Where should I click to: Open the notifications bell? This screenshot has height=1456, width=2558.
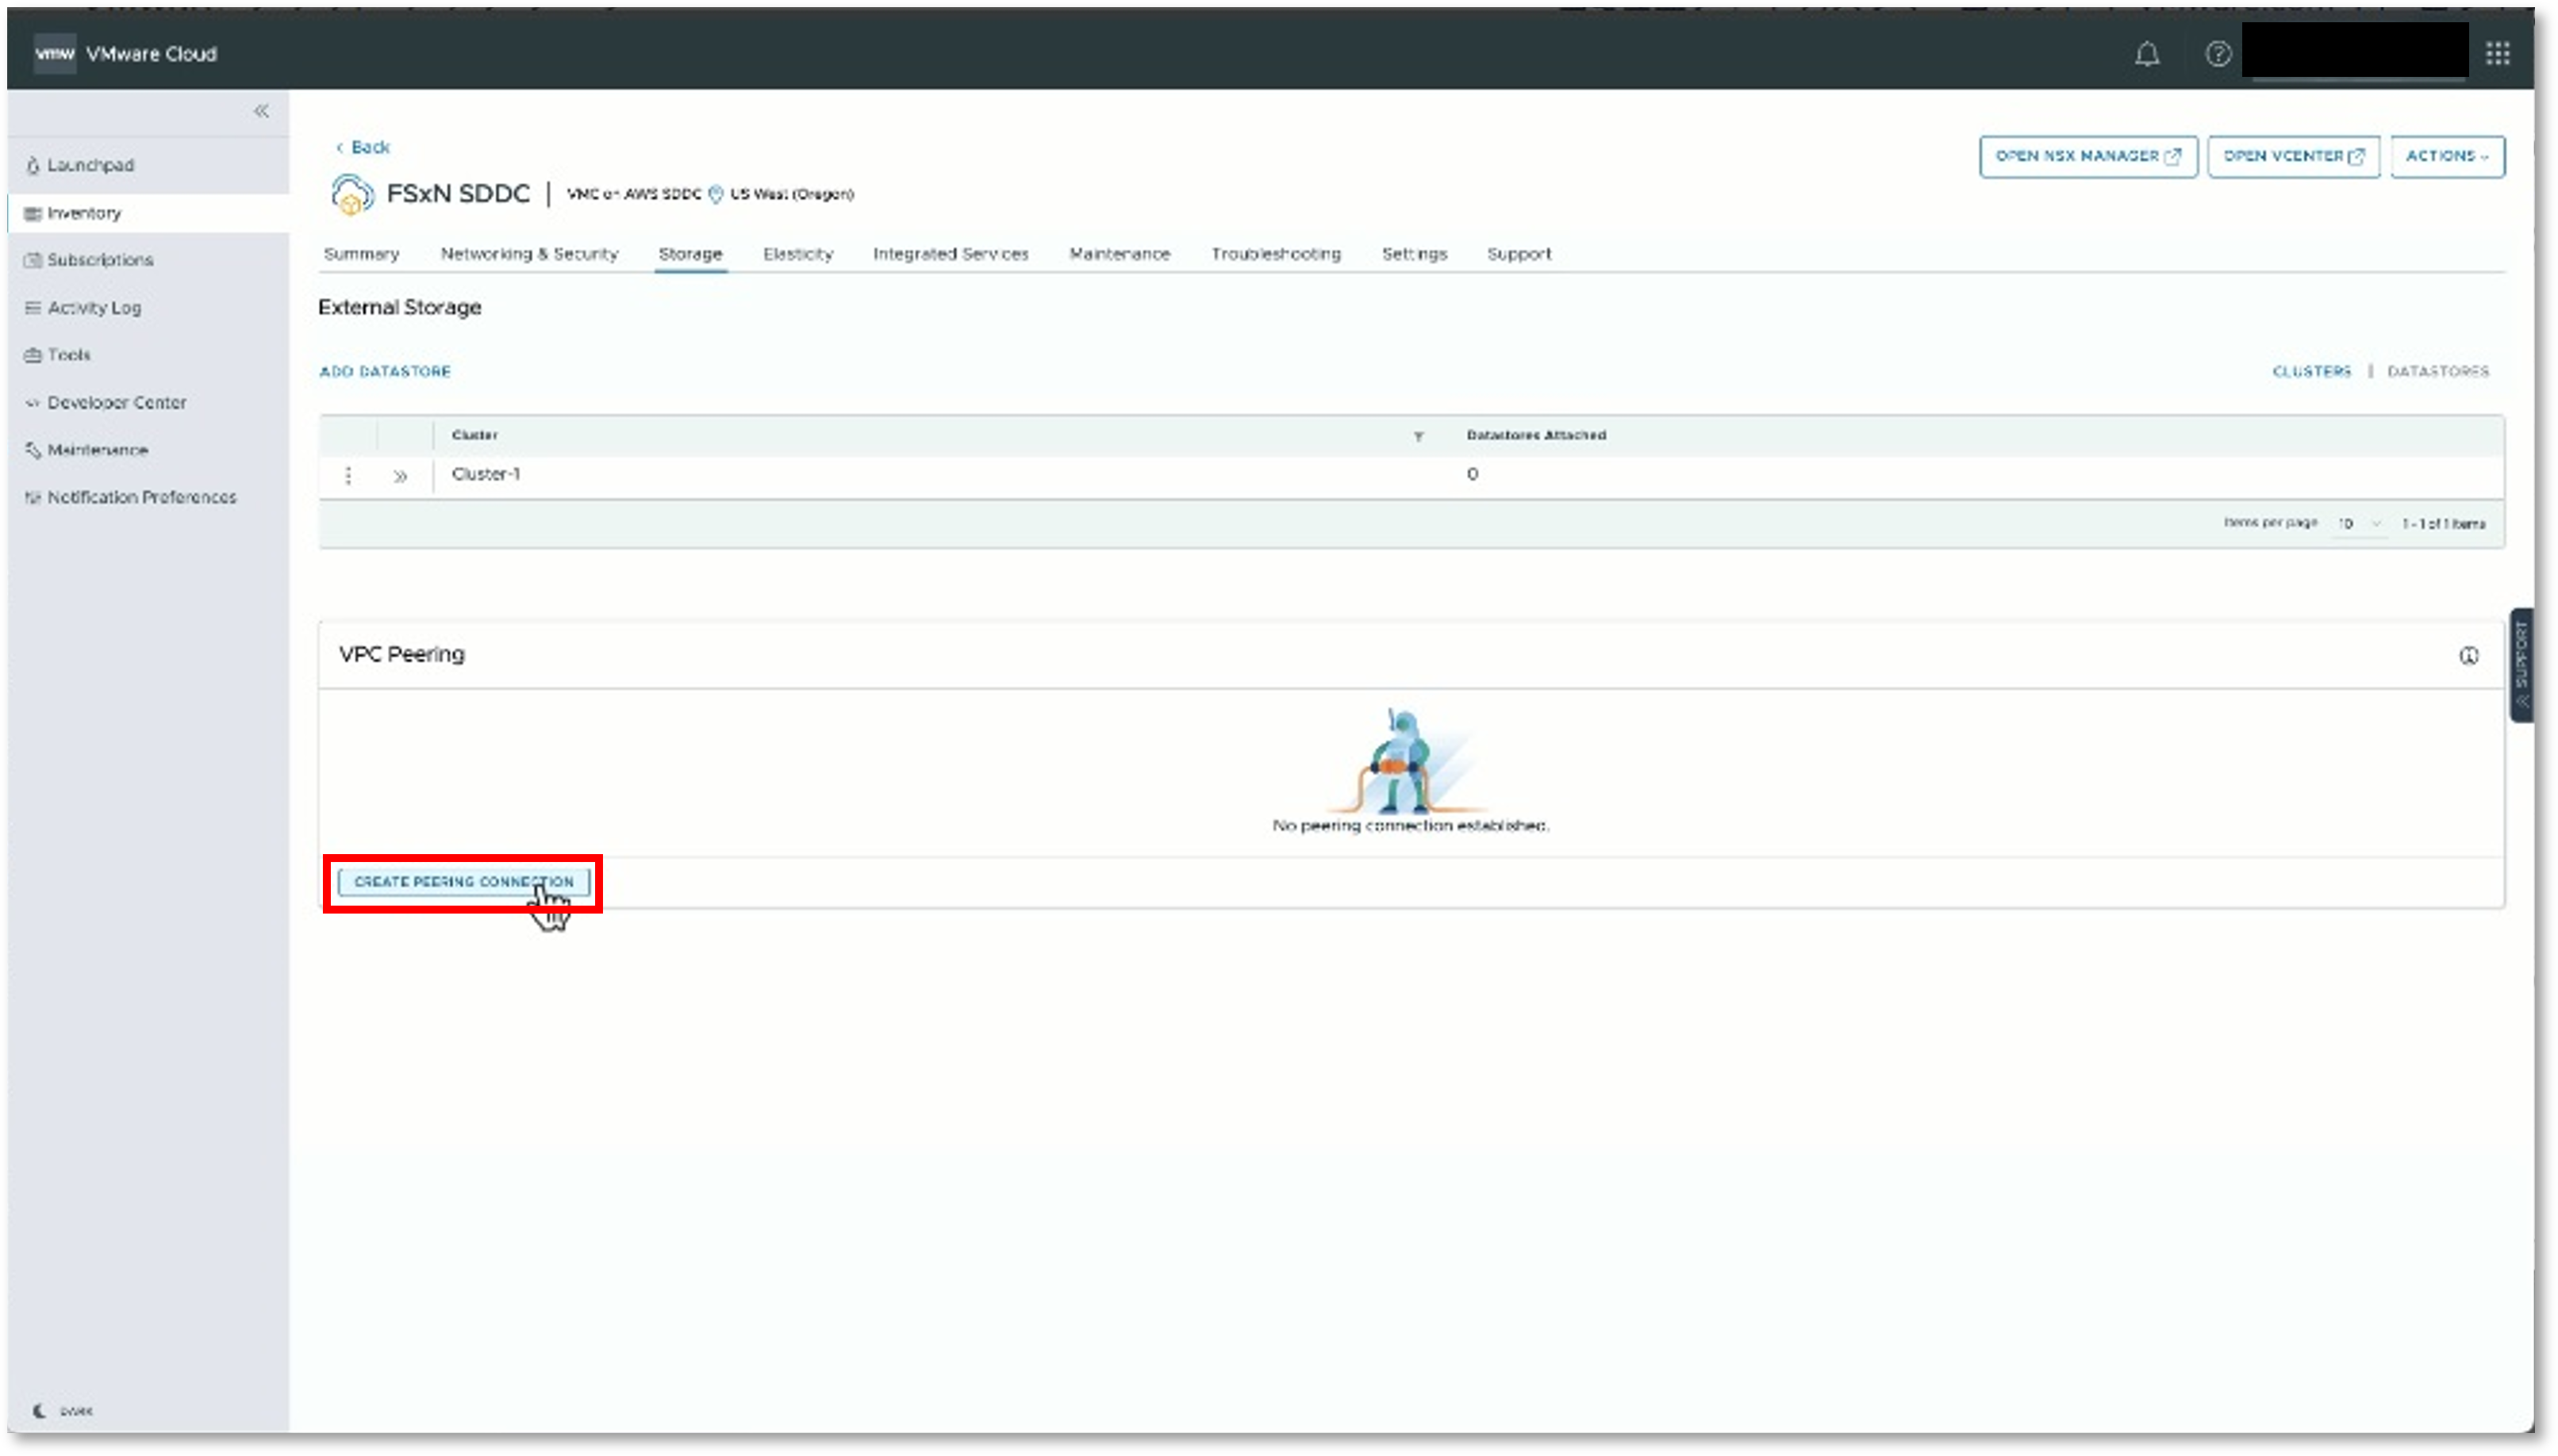point(2147,54)
